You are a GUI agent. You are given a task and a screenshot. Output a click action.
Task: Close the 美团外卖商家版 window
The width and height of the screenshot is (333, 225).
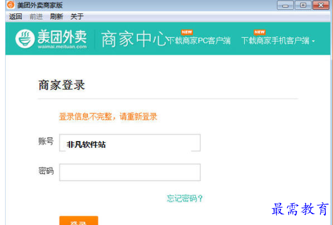pyautogui.click(x=321, y=5)
